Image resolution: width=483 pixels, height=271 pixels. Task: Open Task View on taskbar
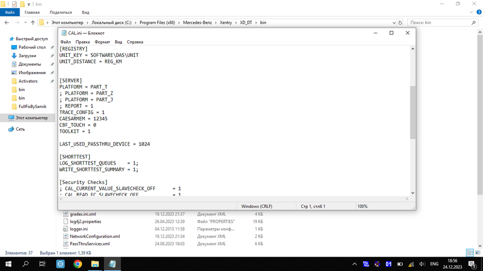click(x=42, y=264)
